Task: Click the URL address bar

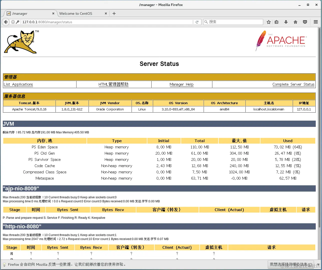Action: point(107,22)
